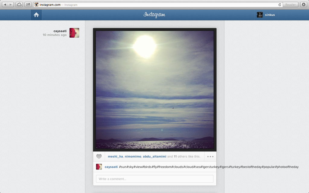Open Safari downloads button
This screenshot has width=309, height=193.
304,5
